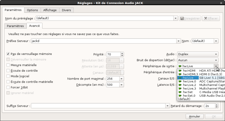The height and width of the screenshot is (121, 225).
Task: Select highlighted hw:Live SB Live! 5.1 entry
Action: [201, 78]
